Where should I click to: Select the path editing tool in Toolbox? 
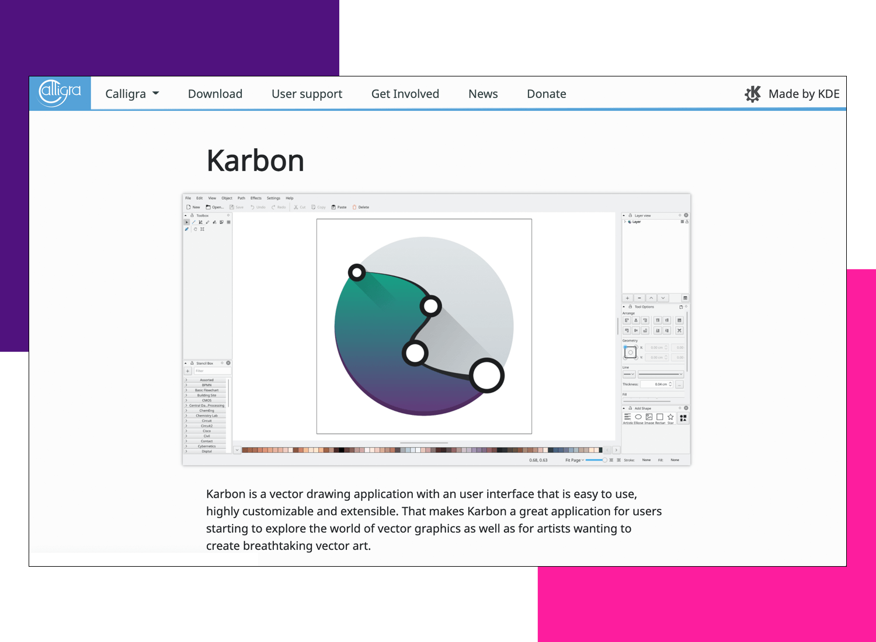tap(200, 222)
